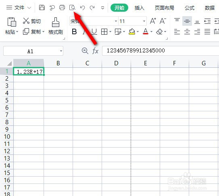Click the zoom magnifier icon by formula bar
This screenshot has height=196, width=219.
point(85,51)
